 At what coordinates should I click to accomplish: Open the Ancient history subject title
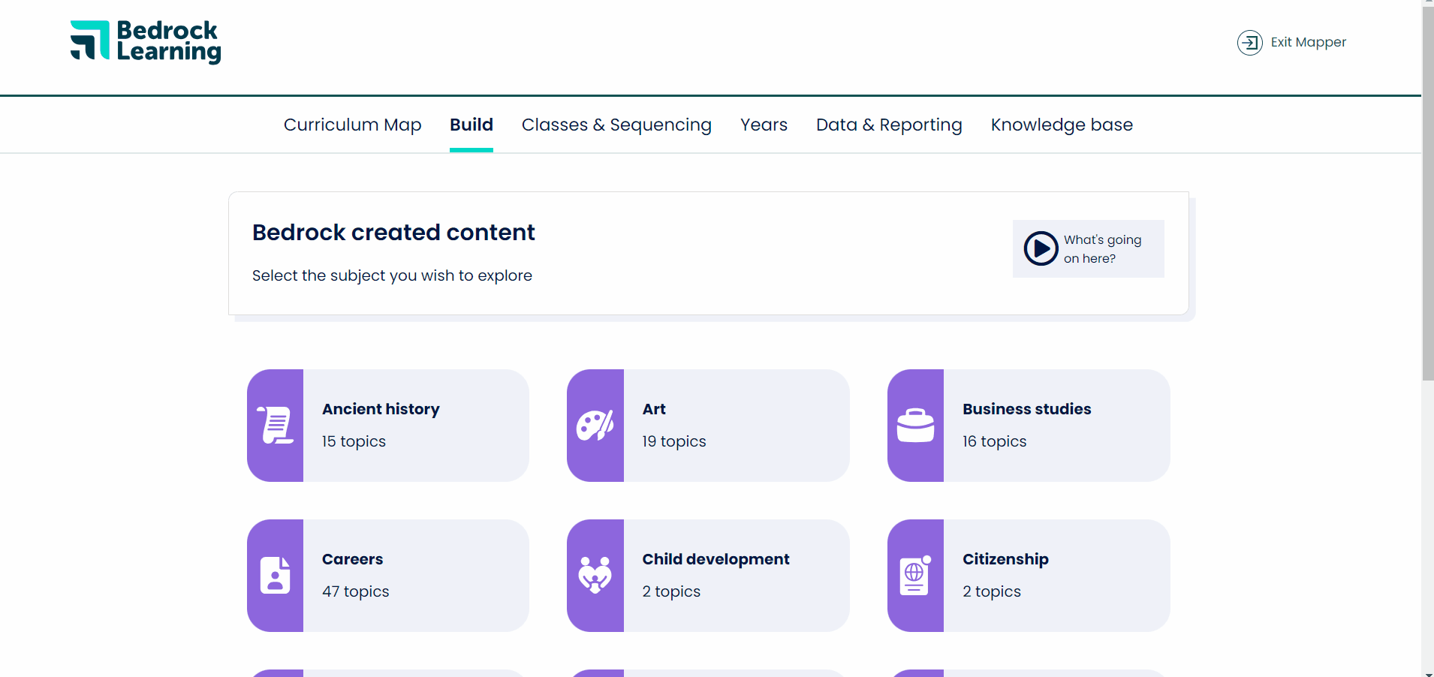tap(381, 409)
